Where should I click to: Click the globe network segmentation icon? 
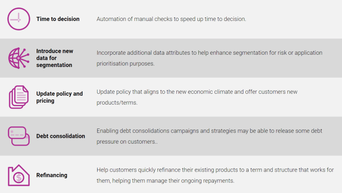(19, 58)
